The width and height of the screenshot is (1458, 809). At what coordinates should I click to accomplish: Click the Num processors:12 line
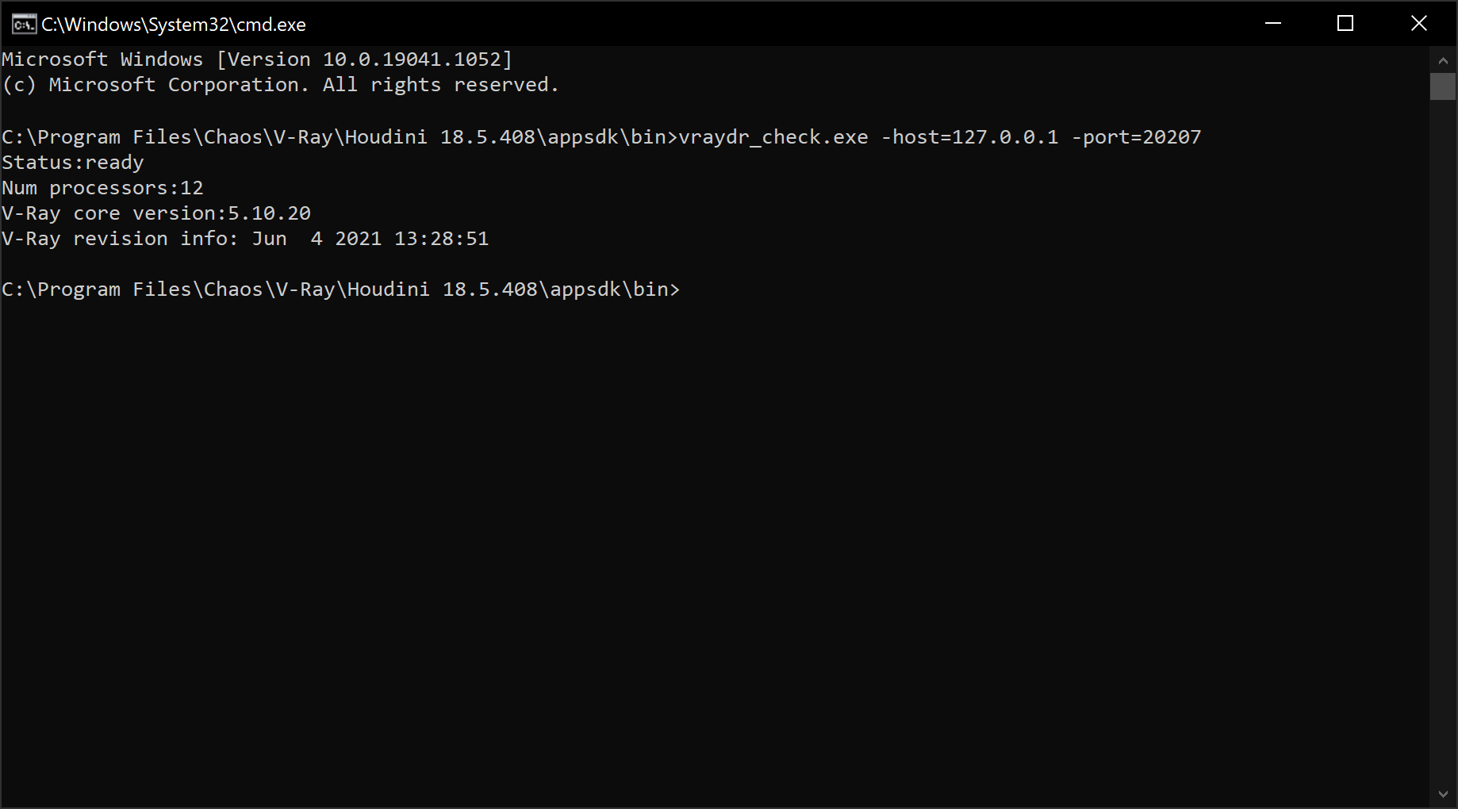click(102, 188)
